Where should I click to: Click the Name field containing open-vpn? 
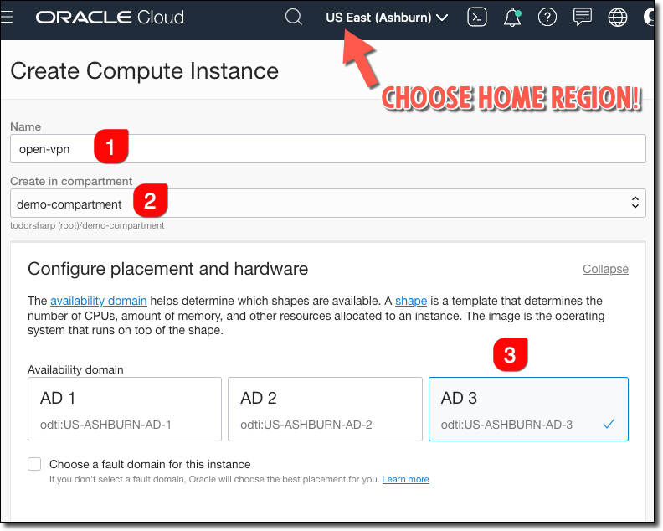click(327, 148)
